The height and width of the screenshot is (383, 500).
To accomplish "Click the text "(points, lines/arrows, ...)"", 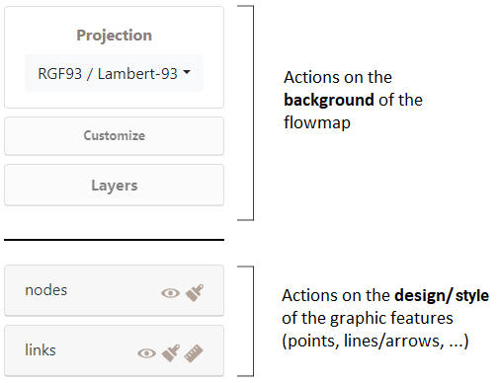I will pos(375,341).
